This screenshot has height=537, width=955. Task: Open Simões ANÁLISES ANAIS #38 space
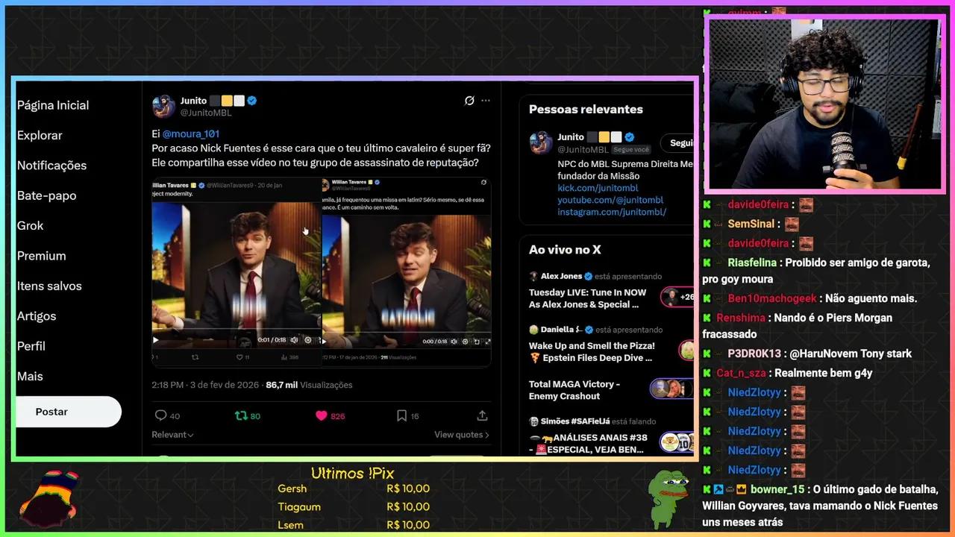(x=588, y=443)
